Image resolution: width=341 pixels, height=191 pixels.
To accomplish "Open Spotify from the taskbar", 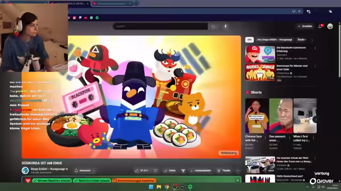I will [190, 187].
